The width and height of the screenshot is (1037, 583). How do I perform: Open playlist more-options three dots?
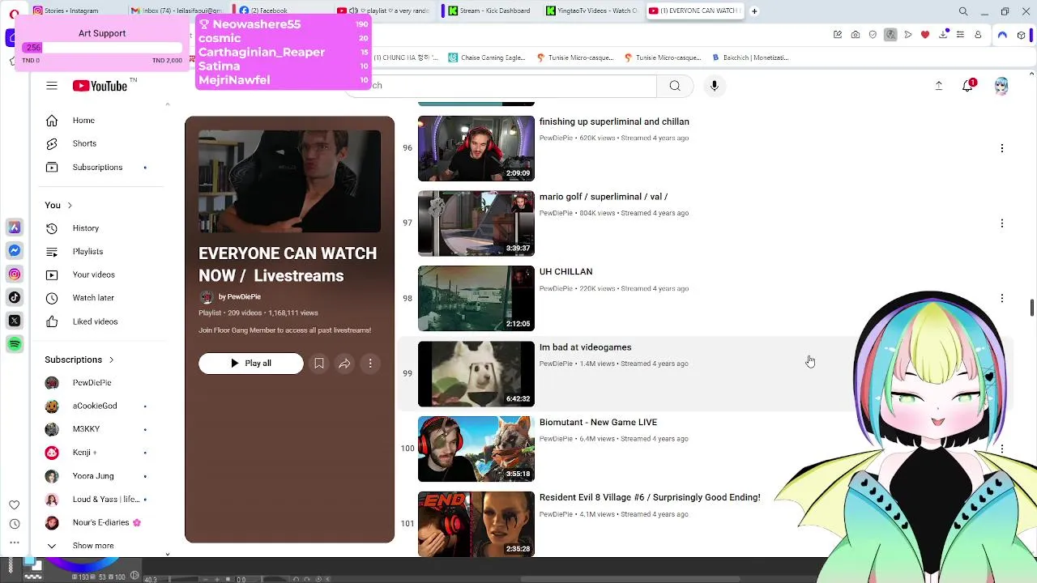pos(370,364)
